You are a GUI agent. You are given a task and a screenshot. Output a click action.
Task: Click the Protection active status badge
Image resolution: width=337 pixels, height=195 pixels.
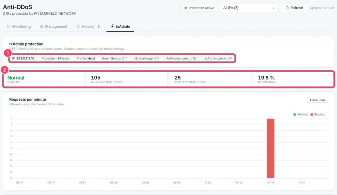point(199,8)
